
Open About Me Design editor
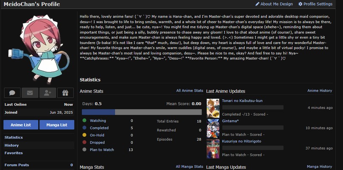274,4
